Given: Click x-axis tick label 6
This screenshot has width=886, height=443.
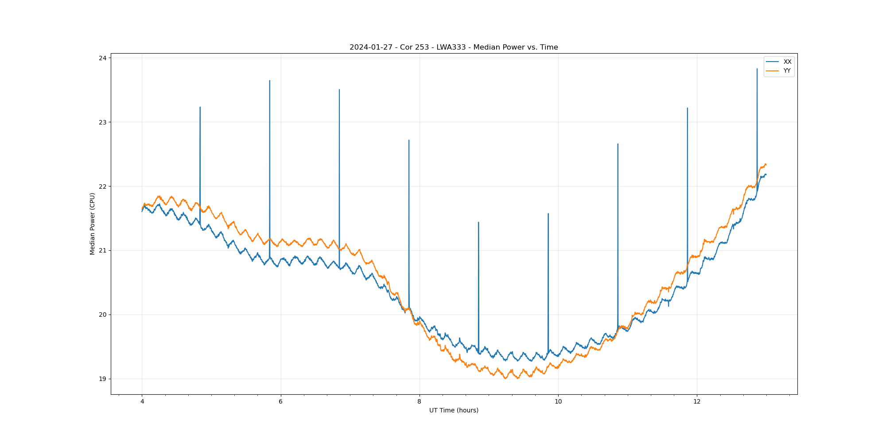Looking at the screenshot, I should (x=280, y=402).
